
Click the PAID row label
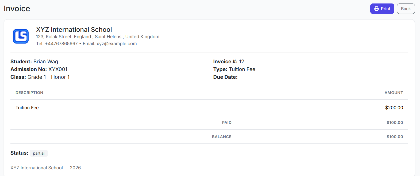(227, 123)
